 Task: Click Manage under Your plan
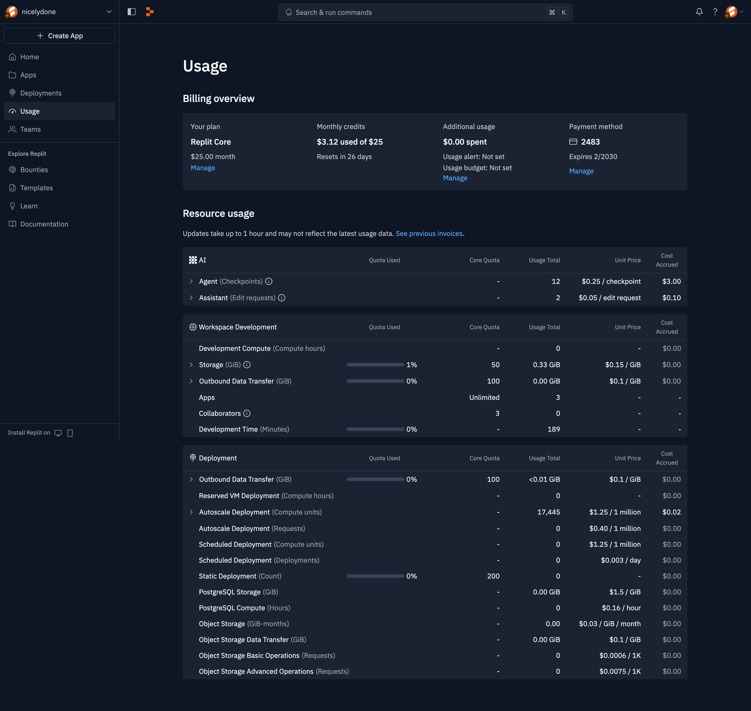[203, 168]
